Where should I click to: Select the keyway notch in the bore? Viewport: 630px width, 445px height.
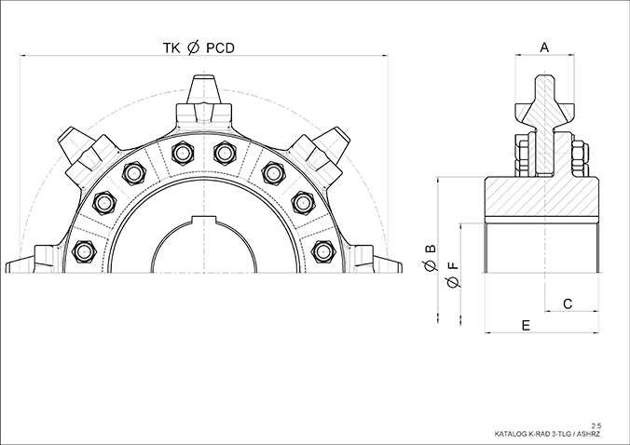(x=203, y=222)
